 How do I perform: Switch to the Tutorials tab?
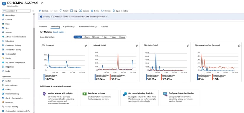105,27
